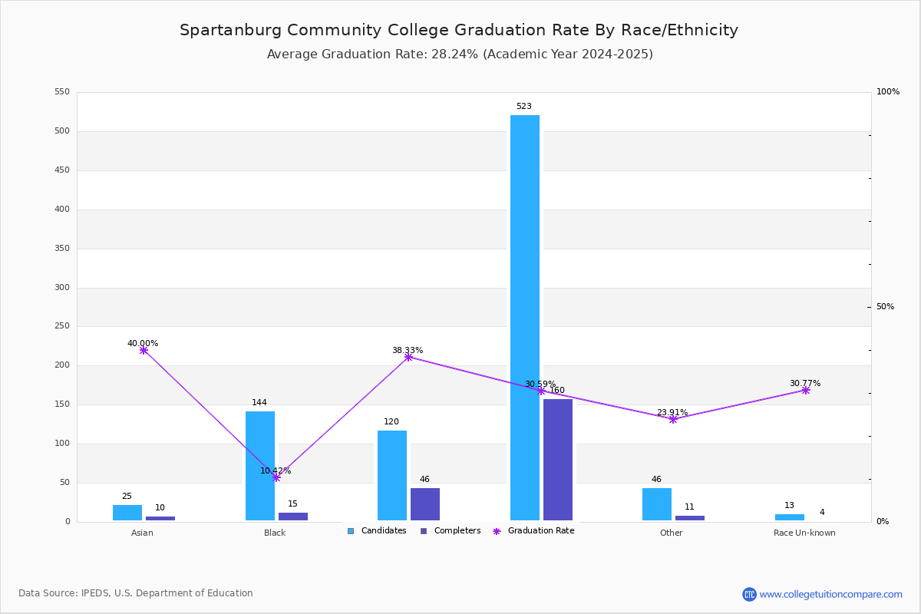Image resolution: width=921 pixels, height=614 pixels.
Task: Click the Other 46 candidates bar
Action: [x=657, y=504]
